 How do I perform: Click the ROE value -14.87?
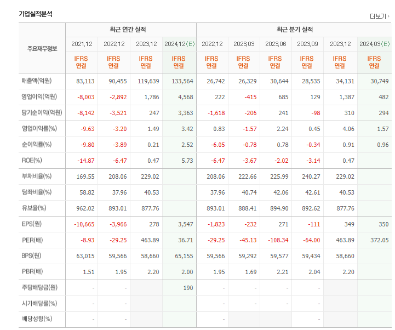click(x=86, y=161)
